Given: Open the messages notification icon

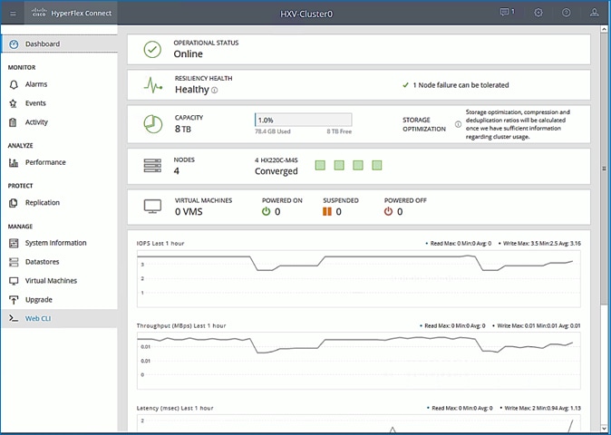Looking at the screenshot, I should click(x=507, y=13).
